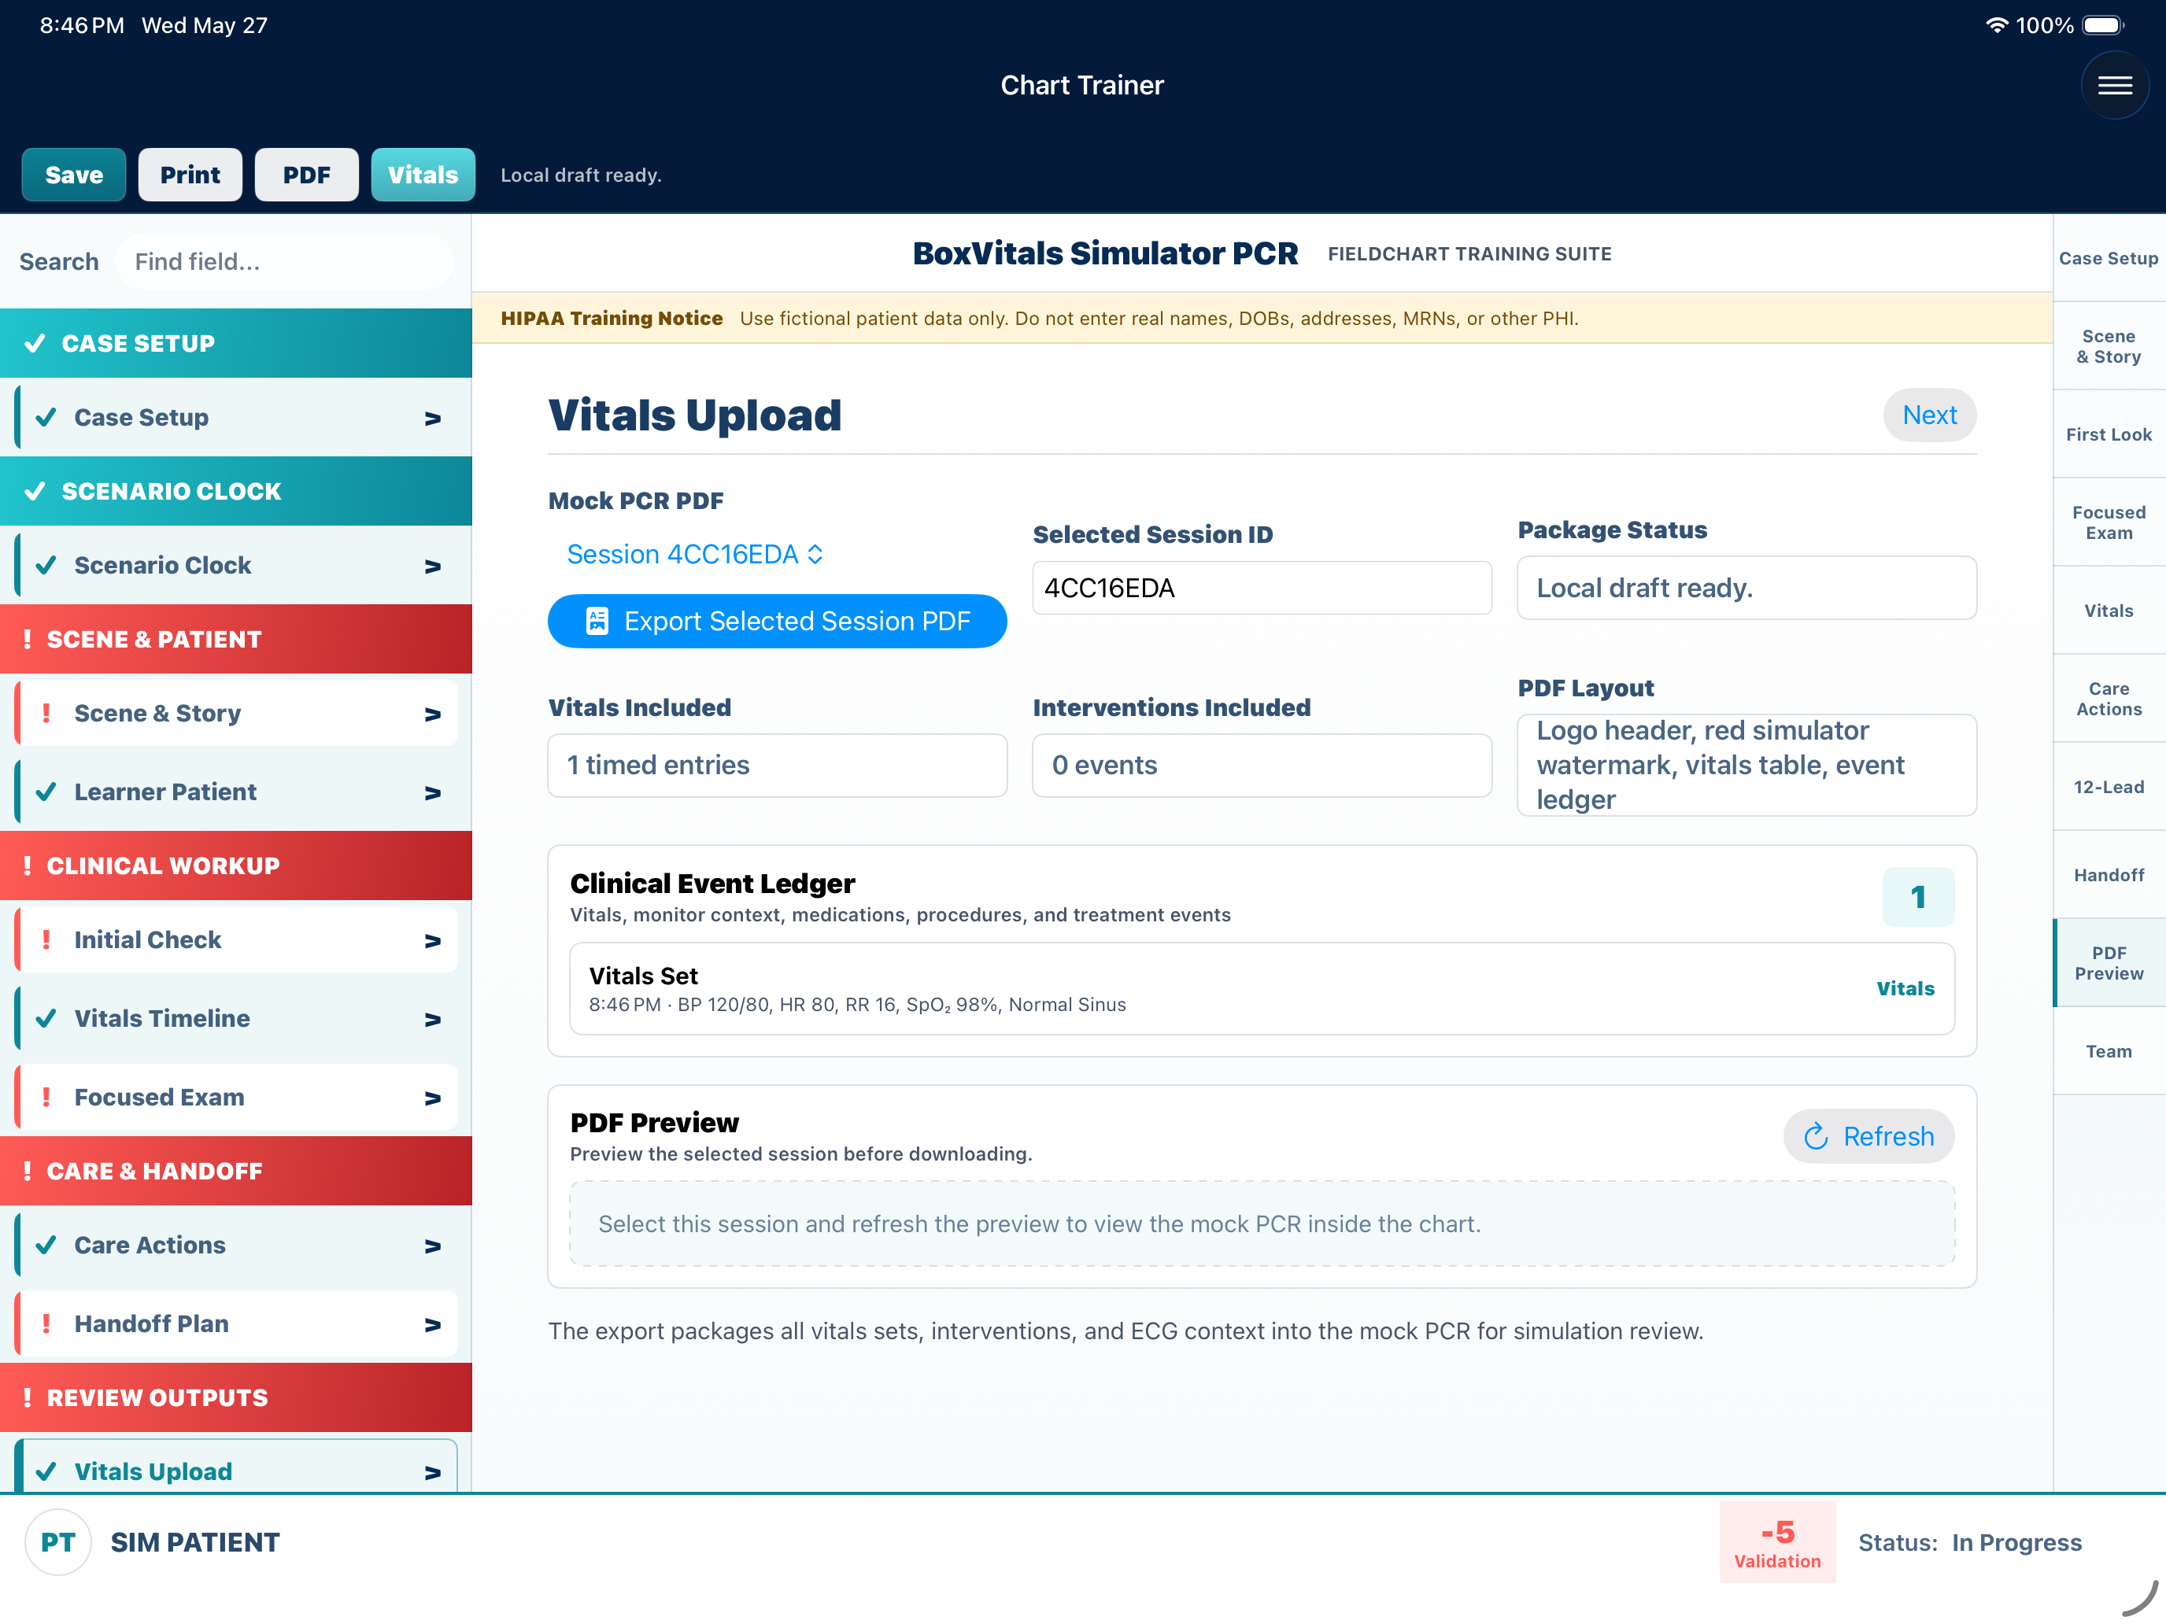Screen dimensions: 2166x1624
Task: Click the Refresh circular arrow icon
Action: (x=1816, y=1135)
